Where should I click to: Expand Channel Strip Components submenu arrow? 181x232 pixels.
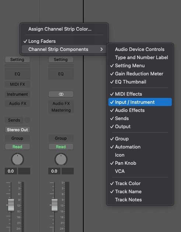pos(101,49)
